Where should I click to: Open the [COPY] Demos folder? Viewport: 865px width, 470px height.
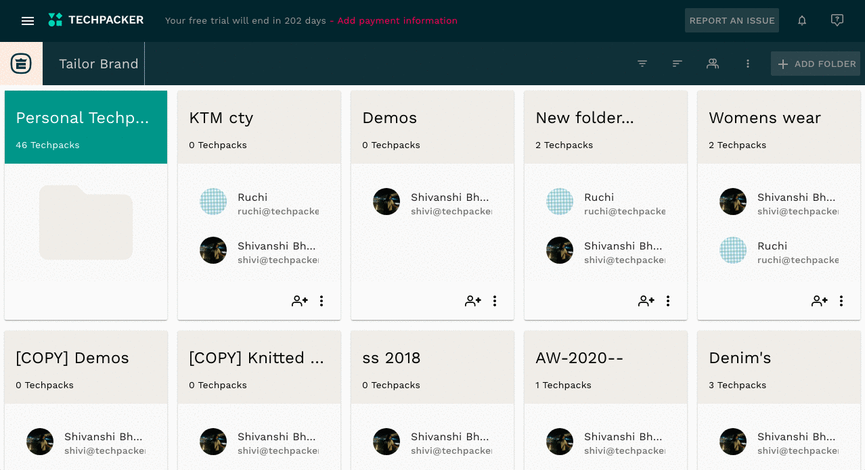pyautogui.click(x=86, y=367)
